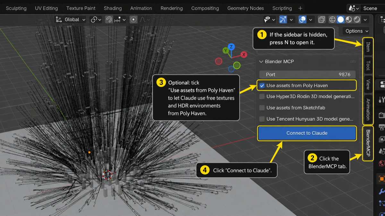Add a new workspace with plus icon
The height and width of the screenshot is (216, 385).
click(x=300, y=8)
